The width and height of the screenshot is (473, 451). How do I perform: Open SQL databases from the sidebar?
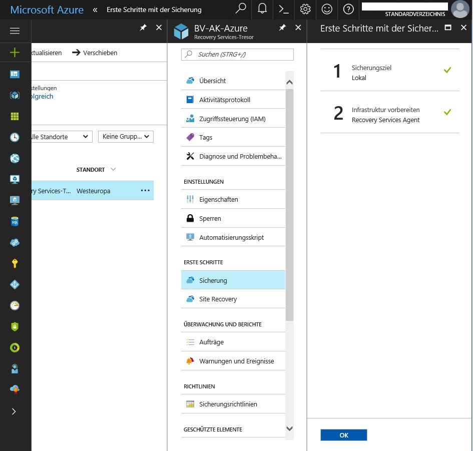[15, 221]
